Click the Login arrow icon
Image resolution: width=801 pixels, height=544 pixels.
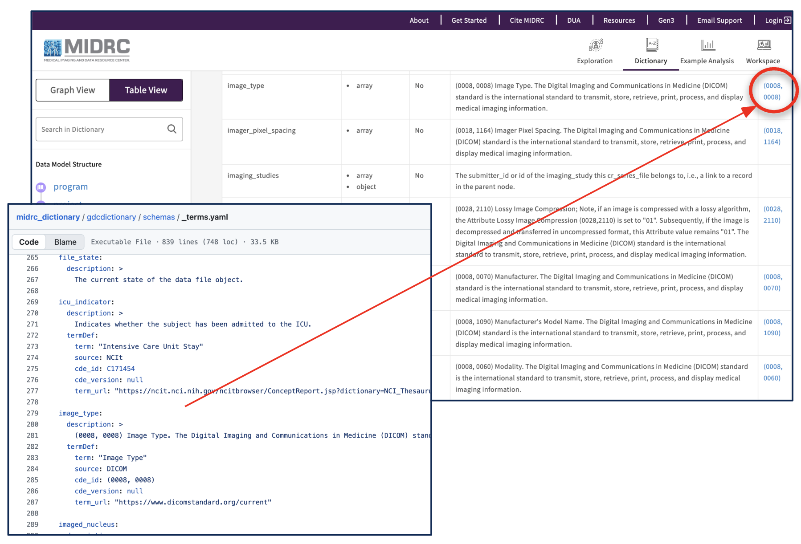pyautogui.click(x=788, y=20)
